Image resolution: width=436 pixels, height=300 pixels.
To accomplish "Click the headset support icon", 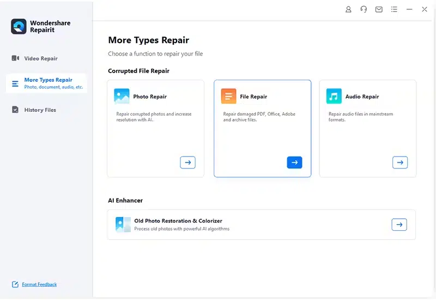I will [x=364, y=9].
